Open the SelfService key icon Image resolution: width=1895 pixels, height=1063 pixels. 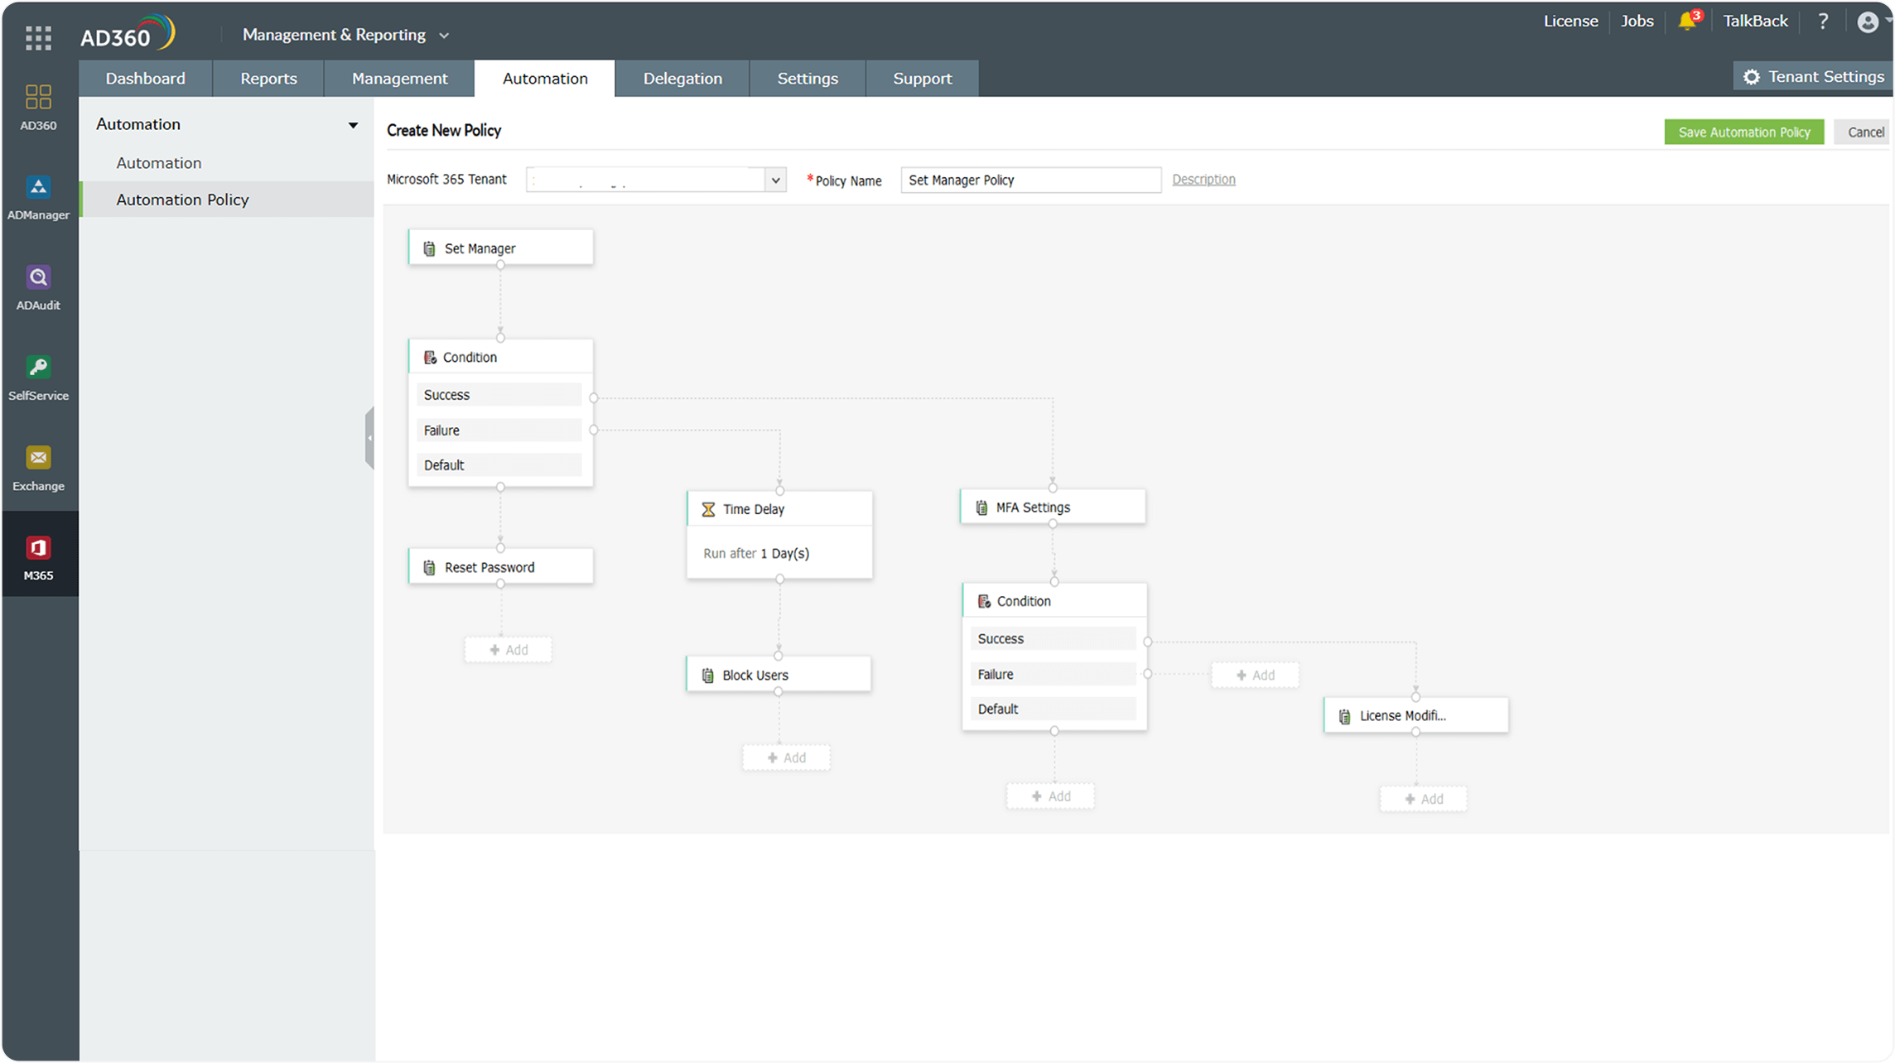click(38, 368)
